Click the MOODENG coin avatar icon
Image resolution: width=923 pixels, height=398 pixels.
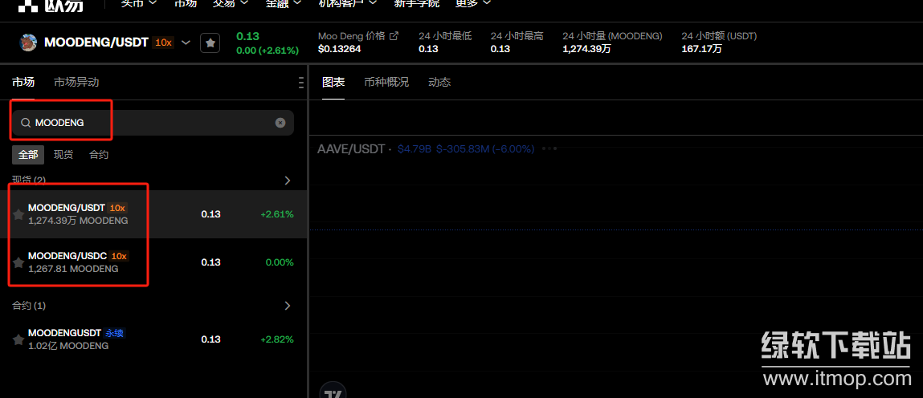tap(29, 43)
